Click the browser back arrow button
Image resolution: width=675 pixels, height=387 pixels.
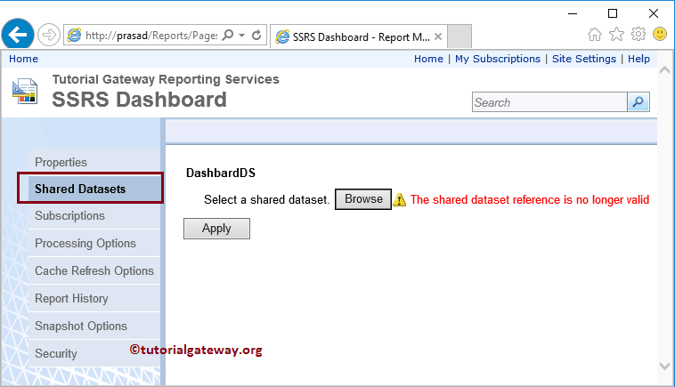[x=18, y=35]
